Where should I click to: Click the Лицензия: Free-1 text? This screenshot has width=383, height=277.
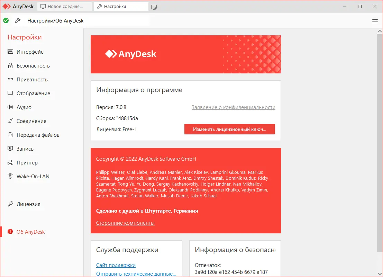116,129
